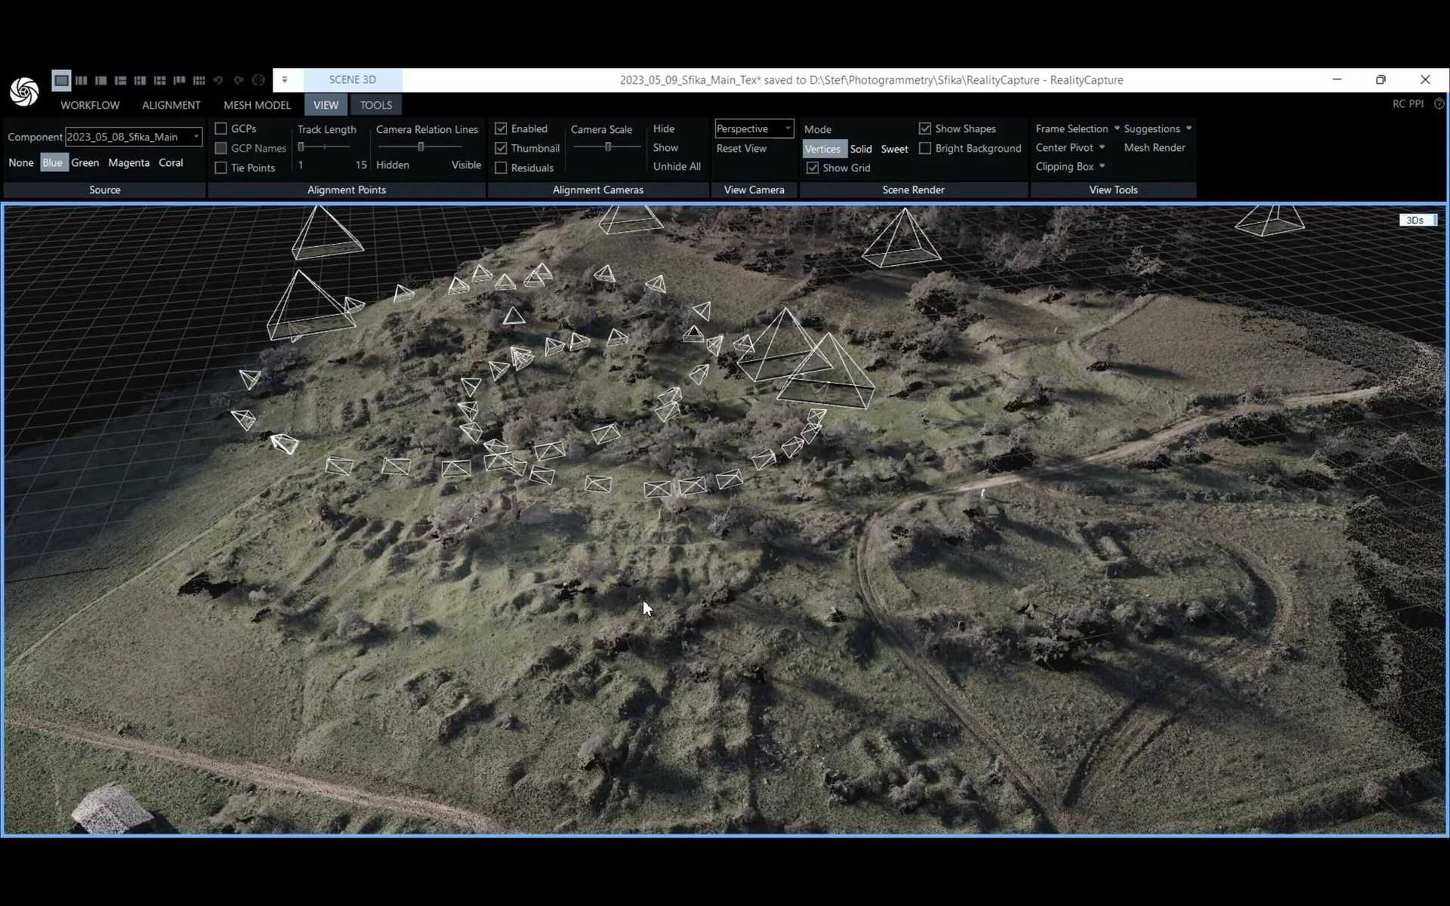
Task: Click the ribbon pin icon near SCENE 3D
Action: click(285, 79)
